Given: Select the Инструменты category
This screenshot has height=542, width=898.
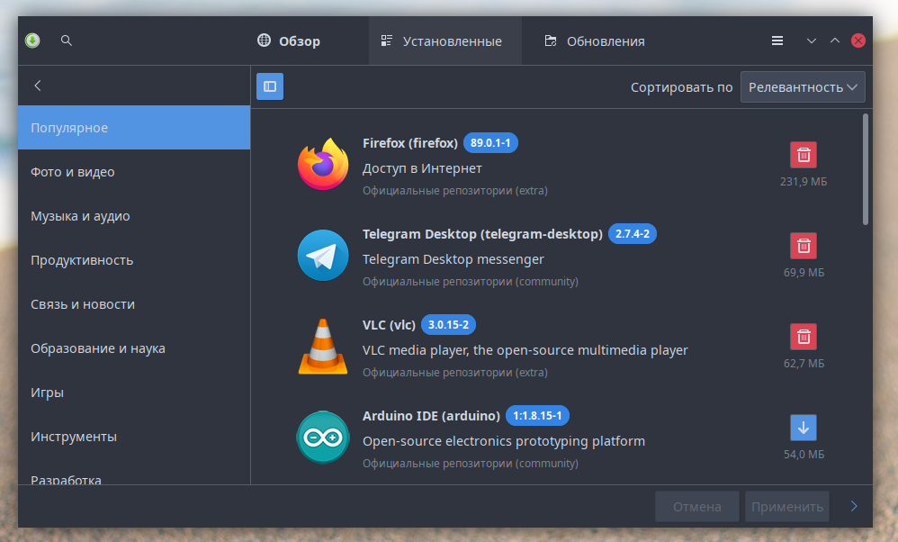Looking at the screenshot, I should pos(134,437).
